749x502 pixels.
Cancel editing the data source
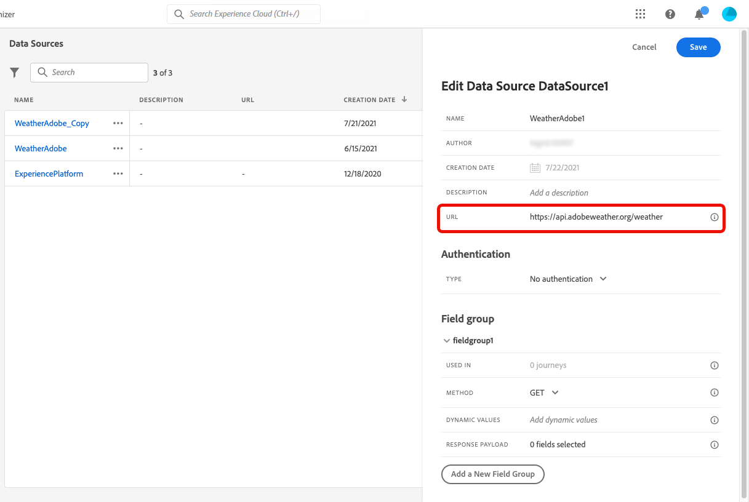pos(644,47)
